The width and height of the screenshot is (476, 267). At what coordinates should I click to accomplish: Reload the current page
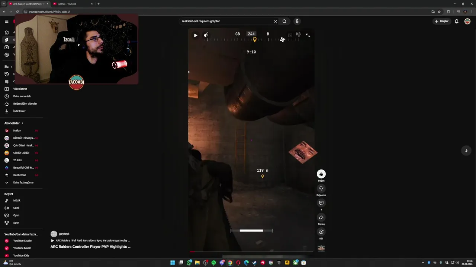point(17,11)
